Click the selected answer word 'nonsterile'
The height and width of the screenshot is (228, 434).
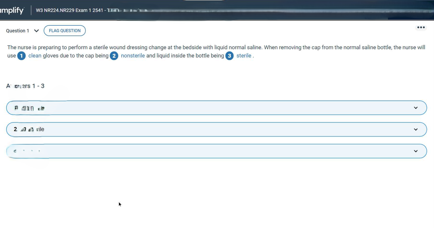tap(133, 56)
